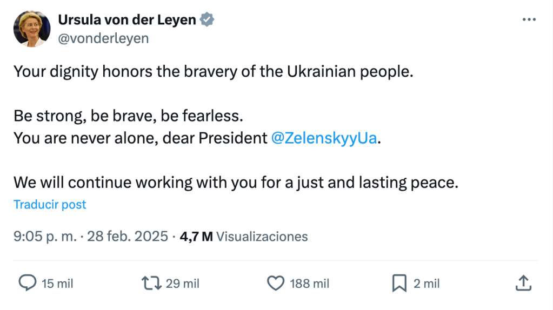View the 4,7 M Visualizaciones count
This screenshot has width=553, height=310.
click(x=244, y=236)
